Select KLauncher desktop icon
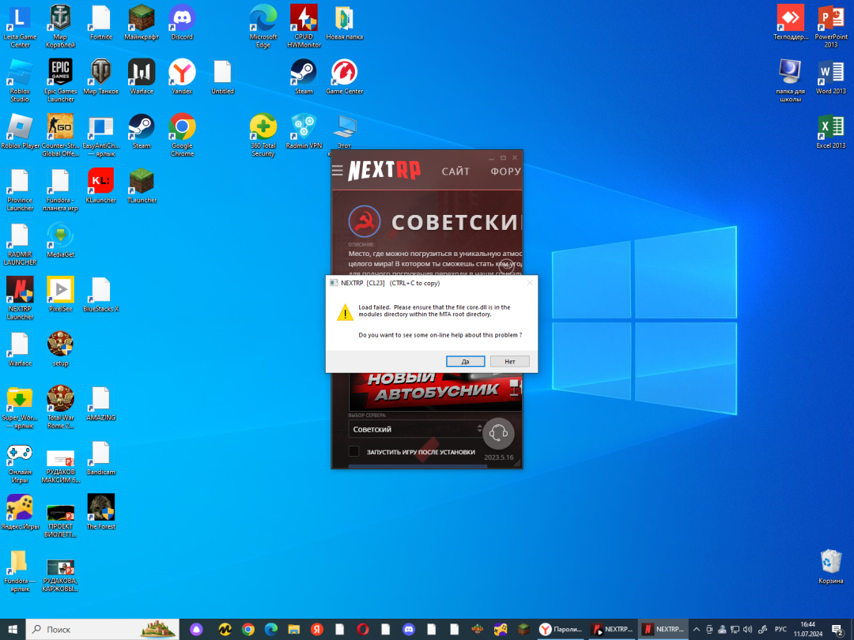854x640 pixels. 100,186
